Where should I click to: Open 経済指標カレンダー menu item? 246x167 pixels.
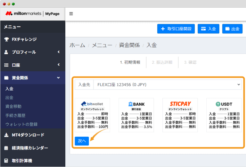tap(33, 148)
